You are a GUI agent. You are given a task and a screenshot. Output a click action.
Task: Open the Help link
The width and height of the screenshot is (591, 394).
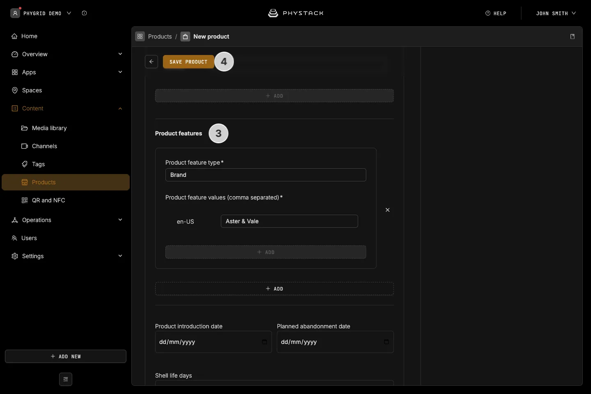tap(496, 13)
